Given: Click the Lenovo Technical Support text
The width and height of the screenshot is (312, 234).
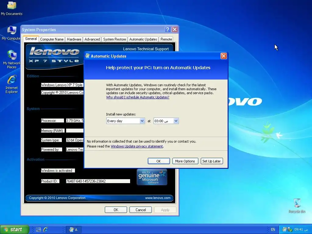Looking at the screenshot, I should pyautogui.click(x=146, y=49).
